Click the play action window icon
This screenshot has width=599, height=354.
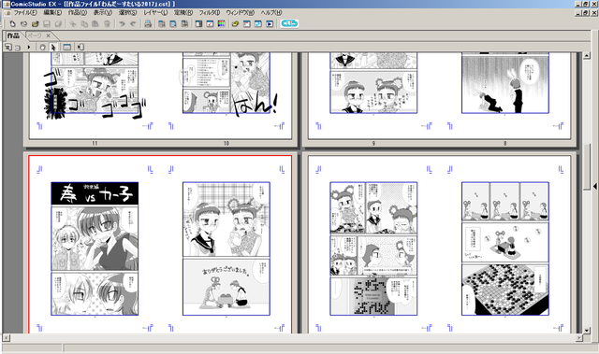tap(270, 24)
